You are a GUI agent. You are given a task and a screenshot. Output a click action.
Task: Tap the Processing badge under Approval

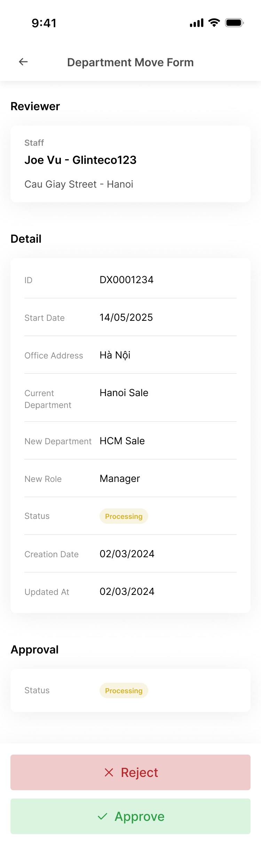[124, 690]
